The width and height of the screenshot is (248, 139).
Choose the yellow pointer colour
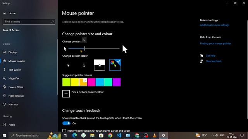75,82
